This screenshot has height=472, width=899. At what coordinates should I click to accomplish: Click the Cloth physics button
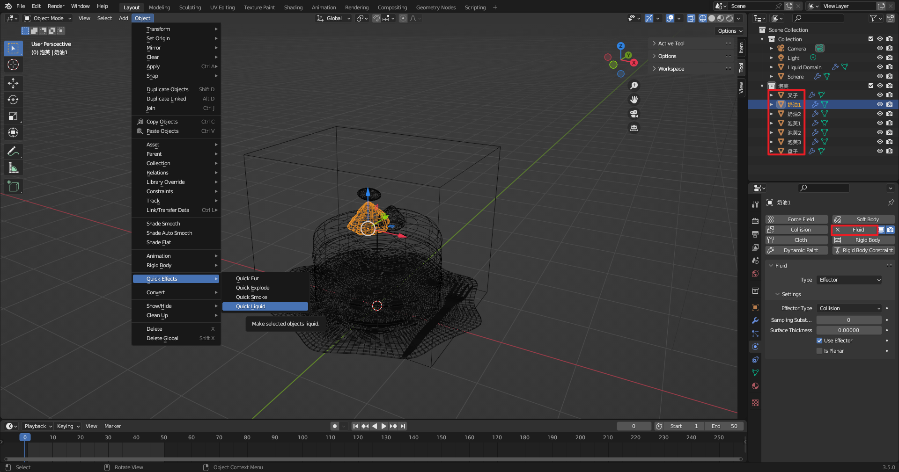796,240
